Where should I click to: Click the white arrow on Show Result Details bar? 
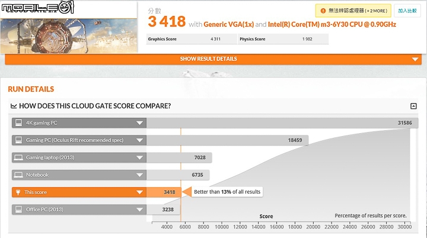(x=415, y=59)
